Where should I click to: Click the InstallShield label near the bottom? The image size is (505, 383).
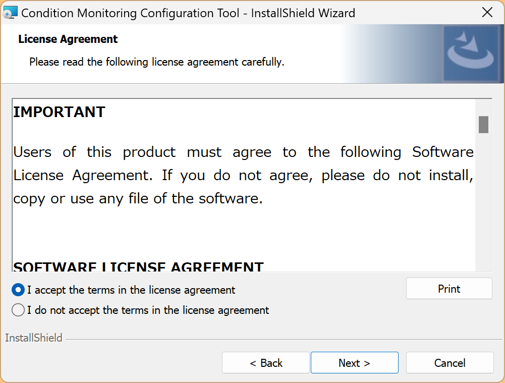tap(34, 338)
